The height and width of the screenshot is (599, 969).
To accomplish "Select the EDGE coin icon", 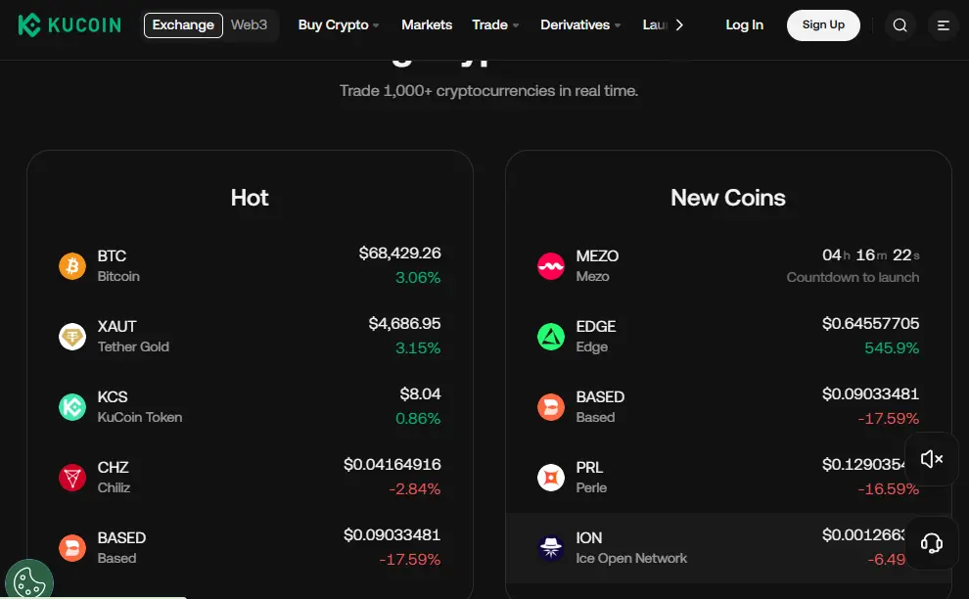I will [551, 336].
